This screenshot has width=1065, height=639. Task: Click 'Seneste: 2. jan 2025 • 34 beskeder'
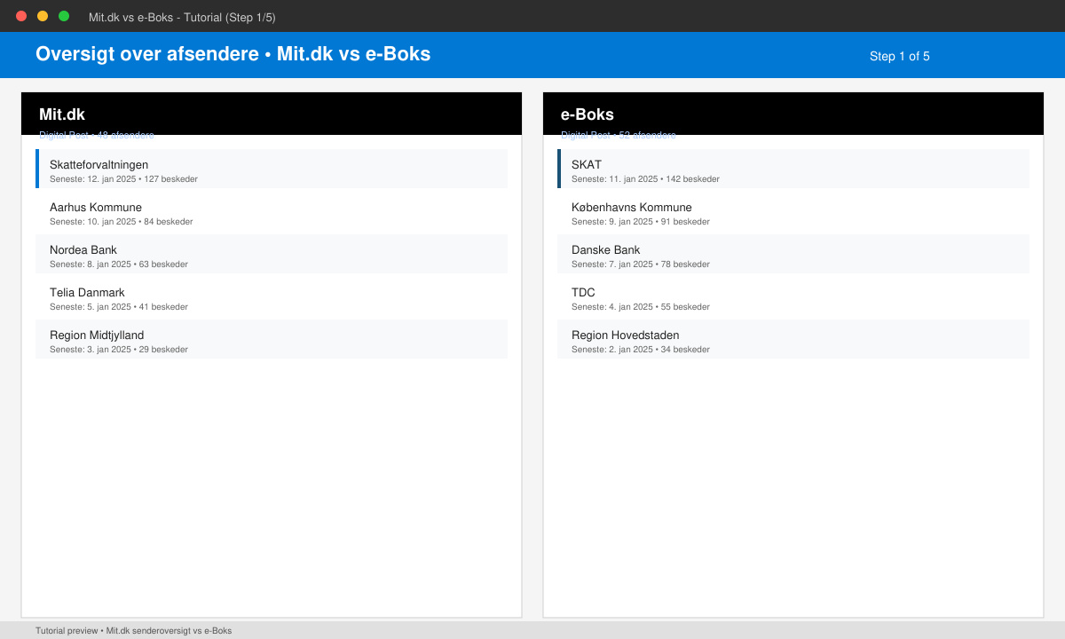pos(641,350)
